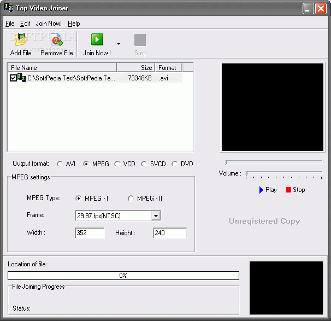
Task: Click the 0% file progress bar
Action: (x=123, y=276)
